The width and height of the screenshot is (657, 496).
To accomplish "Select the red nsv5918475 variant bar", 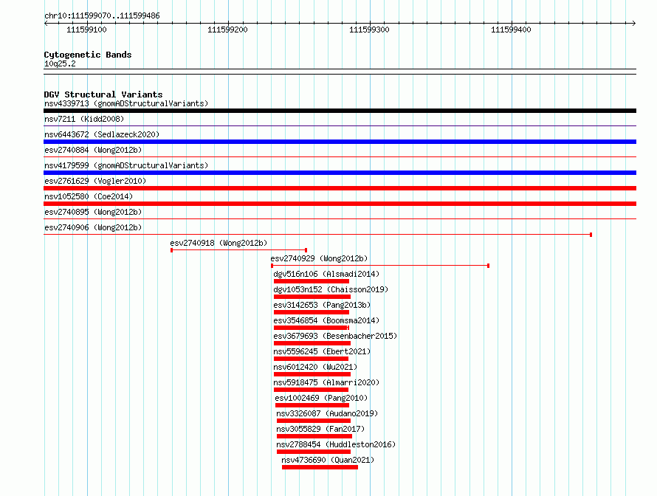I will click(311, 390).
